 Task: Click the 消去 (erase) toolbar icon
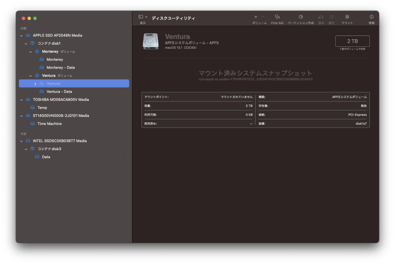pyautogui.click(x=321, y=17)
